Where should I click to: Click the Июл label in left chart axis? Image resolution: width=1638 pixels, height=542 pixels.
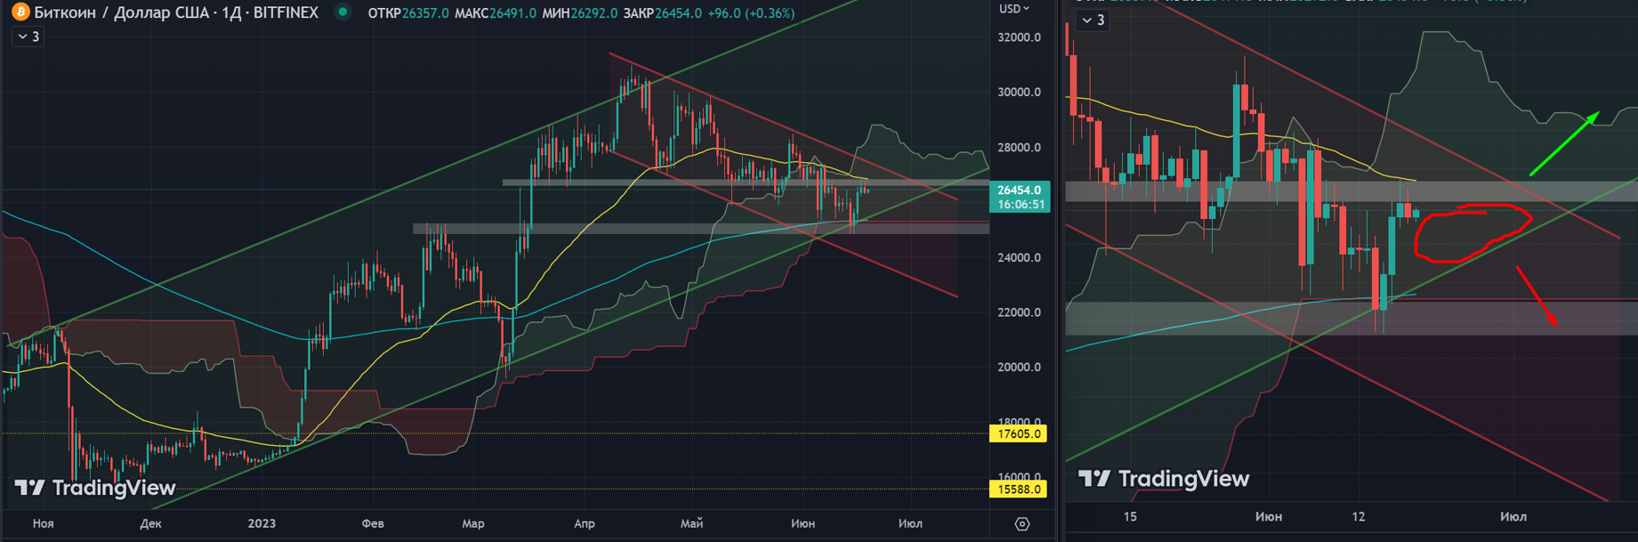click(910, 523)
